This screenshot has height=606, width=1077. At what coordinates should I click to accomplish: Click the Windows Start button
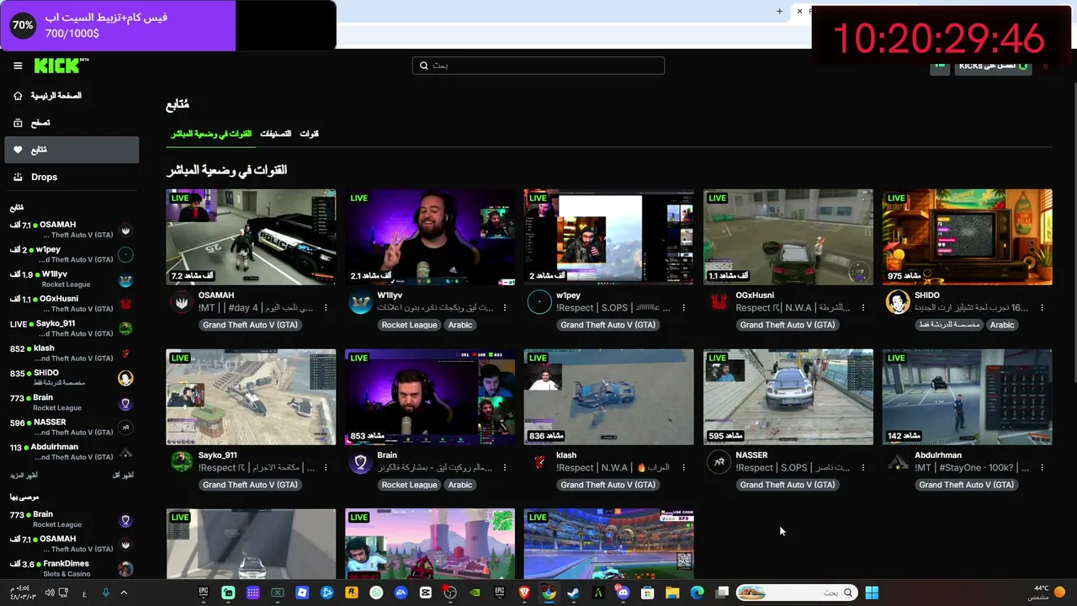[x=872, y=593]
